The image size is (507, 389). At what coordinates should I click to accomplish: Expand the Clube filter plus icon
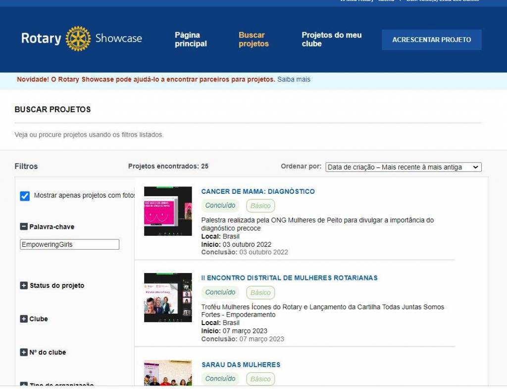click(x=23, y=319)
